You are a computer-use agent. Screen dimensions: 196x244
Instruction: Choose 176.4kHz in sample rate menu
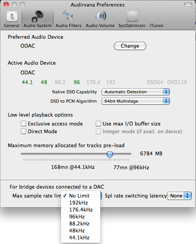point(81,210)
